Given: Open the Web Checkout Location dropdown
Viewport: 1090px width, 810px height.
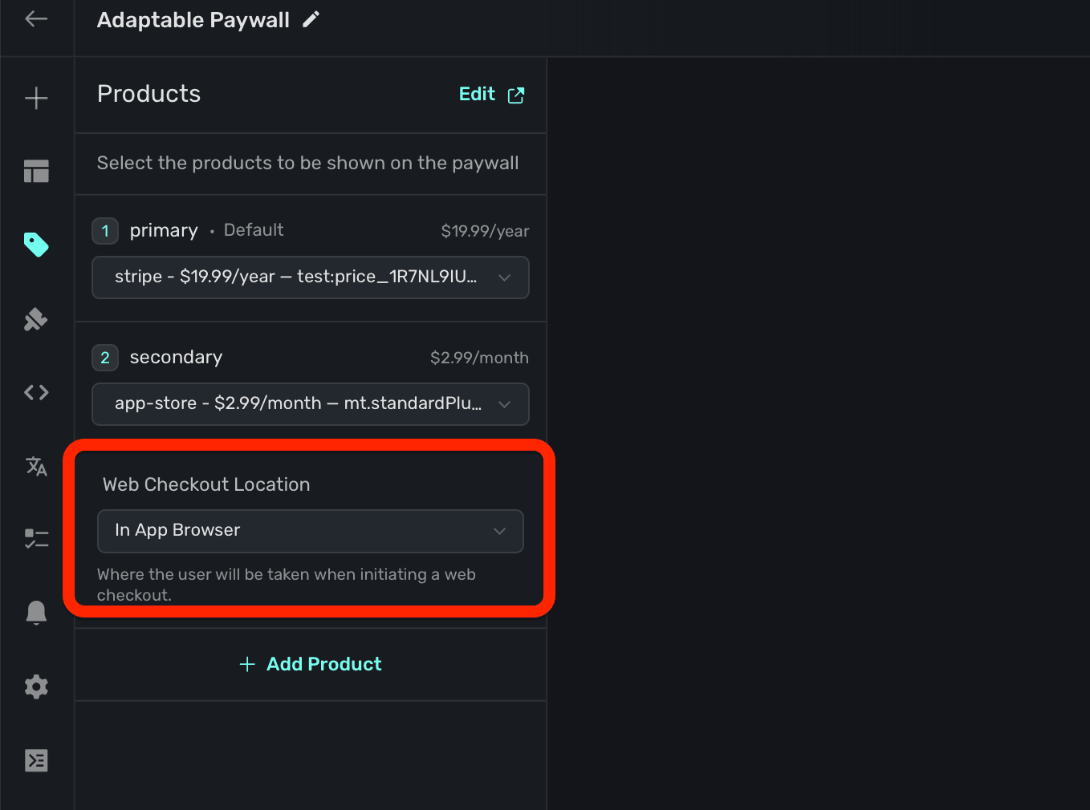Looking at the screenshot, I should pos(311,531).
